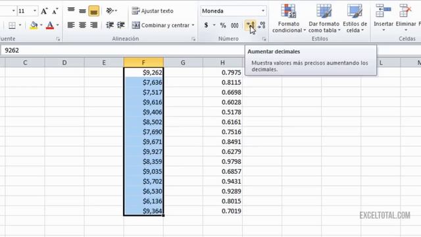Click the decrease decimals icon
This screenshot has width=421, height=237.
pyautogui.click(x=262, y=25)
